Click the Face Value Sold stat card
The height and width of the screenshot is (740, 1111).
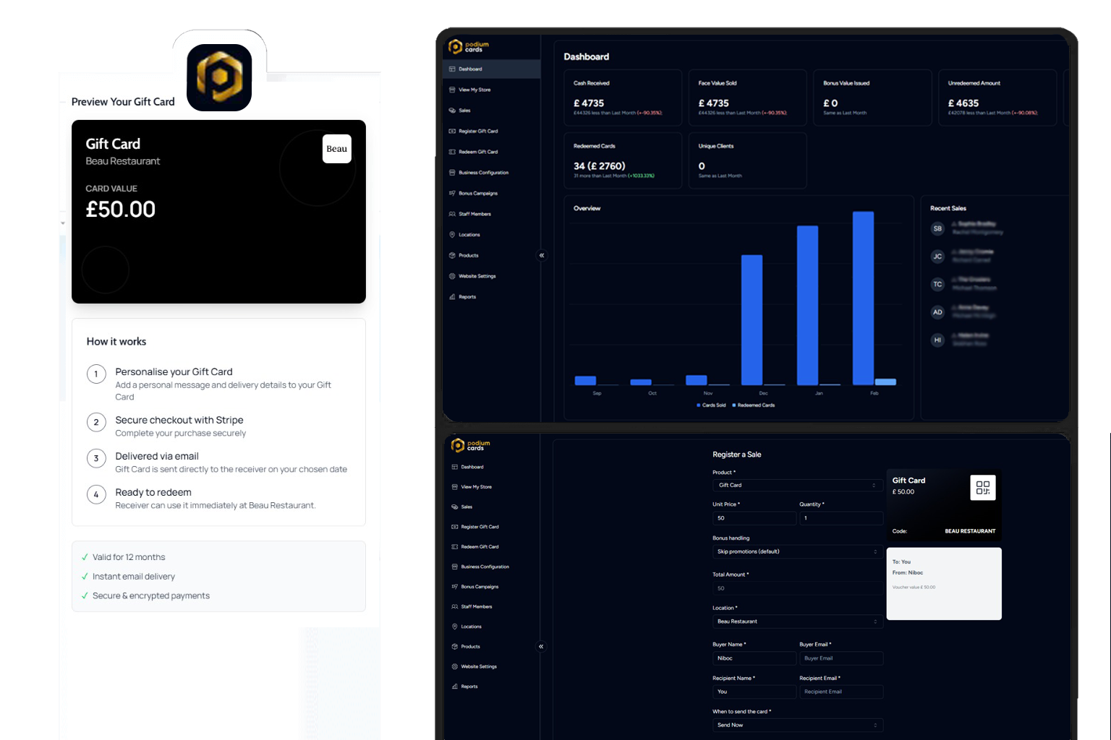pyautogui.click(x=748, y=98)
